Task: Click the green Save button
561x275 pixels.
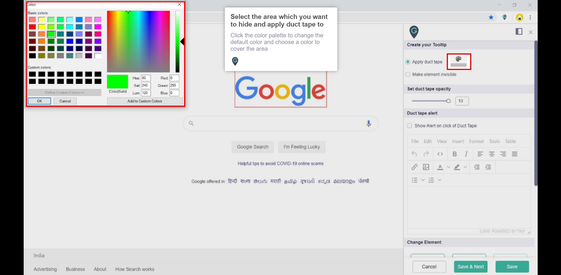Action: pyautogui.click(x=512, y=267)
